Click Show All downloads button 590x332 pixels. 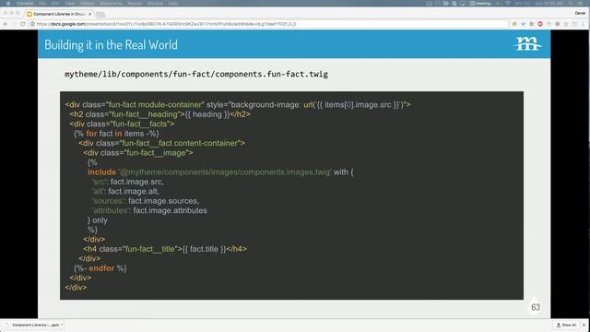pyautogui.click(x=566, y=325)
